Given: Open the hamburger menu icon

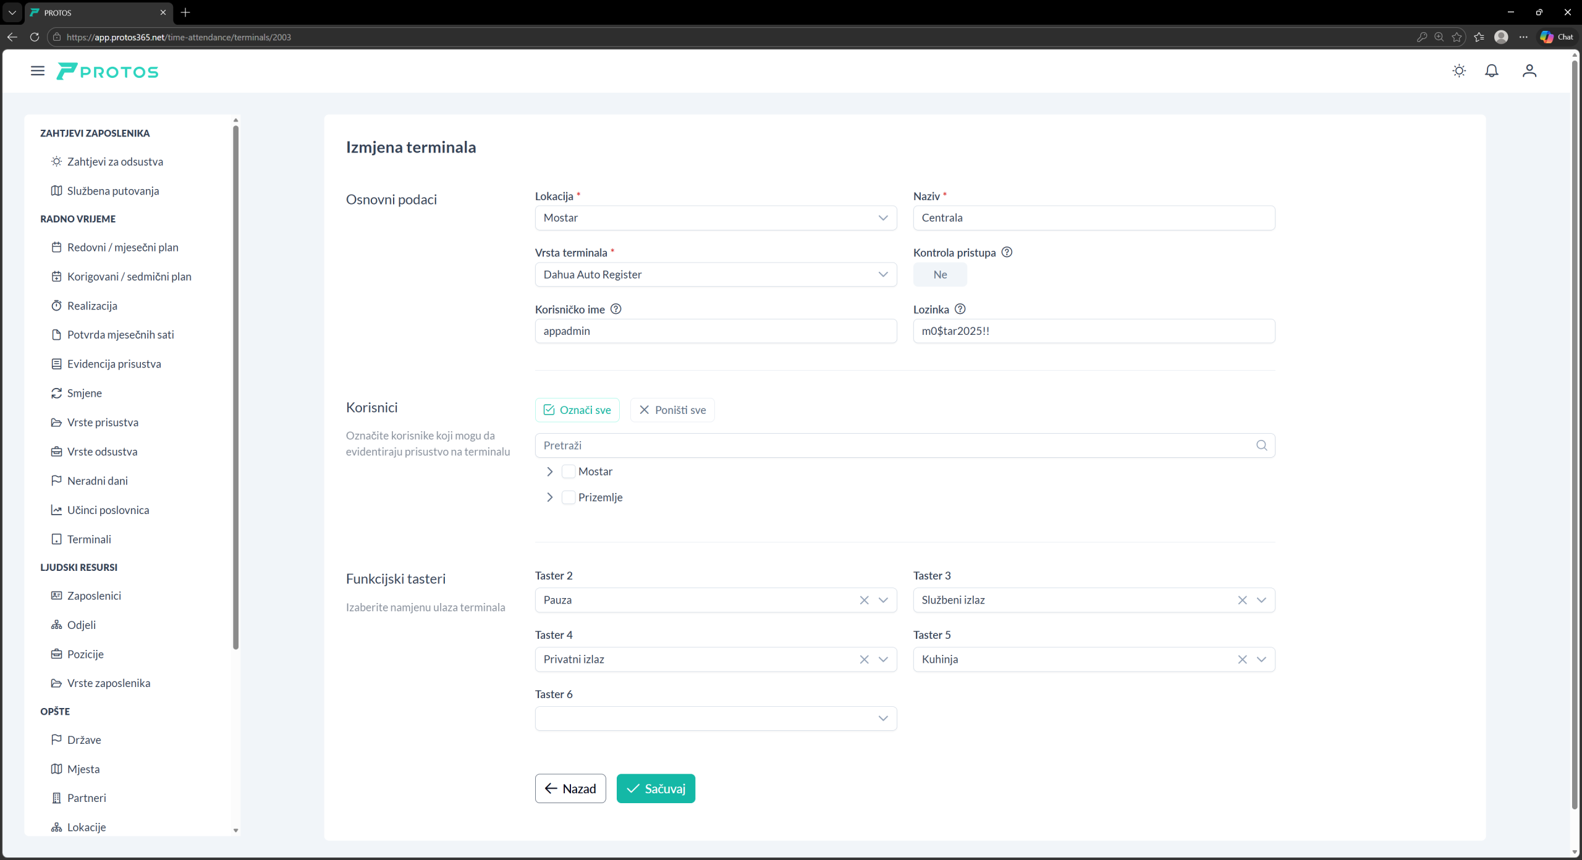Looking at the screenshot, I should pos(38,71).
